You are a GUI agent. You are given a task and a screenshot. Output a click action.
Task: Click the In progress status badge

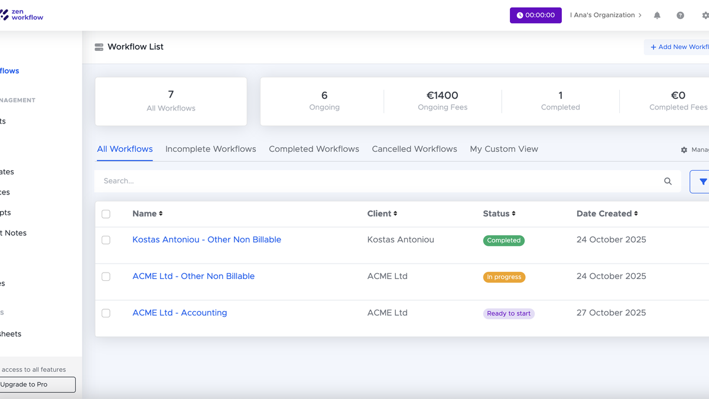[x=504, y=277]
